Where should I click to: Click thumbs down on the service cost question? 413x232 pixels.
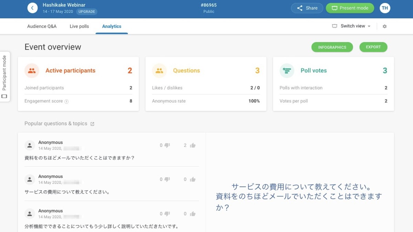[167, 179]
